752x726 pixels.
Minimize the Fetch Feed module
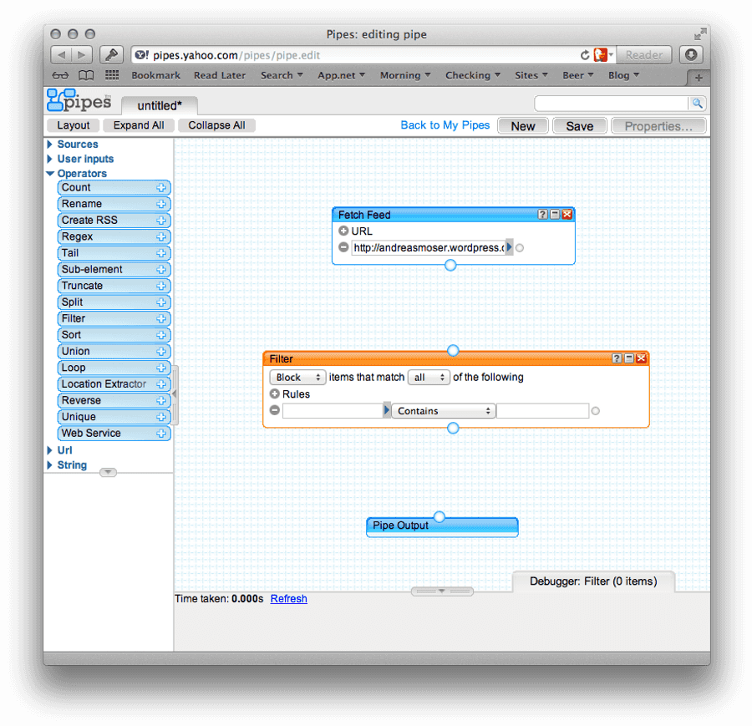pos(555,215)
